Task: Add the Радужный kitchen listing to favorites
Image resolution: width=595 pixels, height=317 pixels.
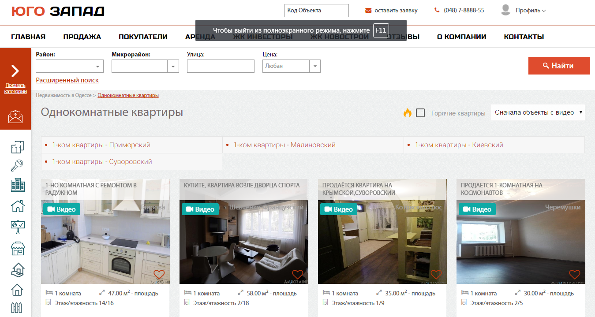Action: coord(159,274)
